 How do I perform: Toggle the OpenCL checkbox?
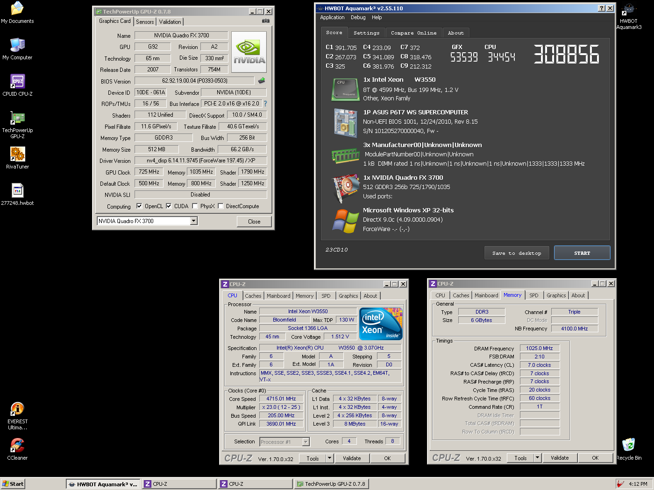139,206
